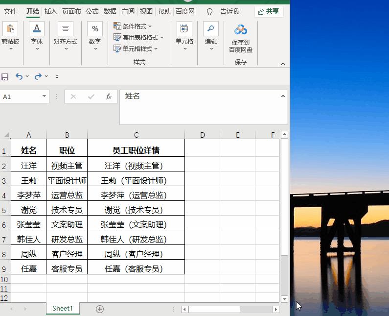Switch to the Data (数据) tab
The width and height of the screenshot is (389, 316).
110,11
